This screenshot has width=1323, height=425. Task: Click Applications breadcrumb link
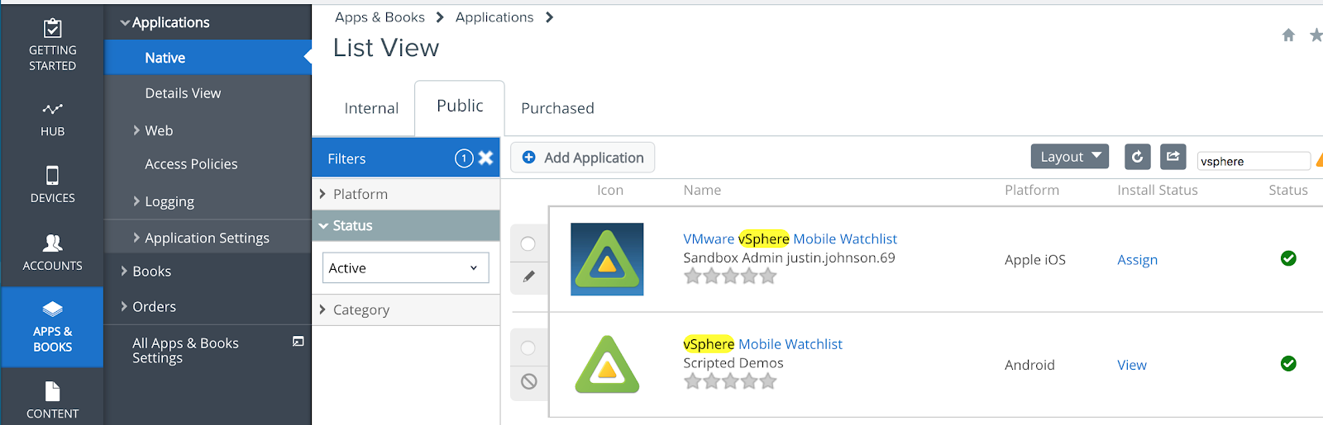[494, 17]
